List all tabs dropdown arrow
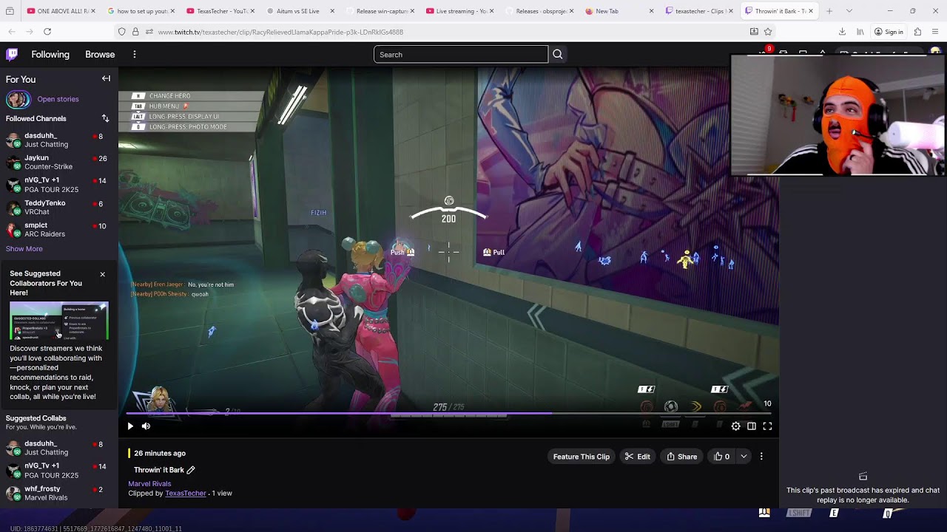The image size is (947, 532). 849,11
